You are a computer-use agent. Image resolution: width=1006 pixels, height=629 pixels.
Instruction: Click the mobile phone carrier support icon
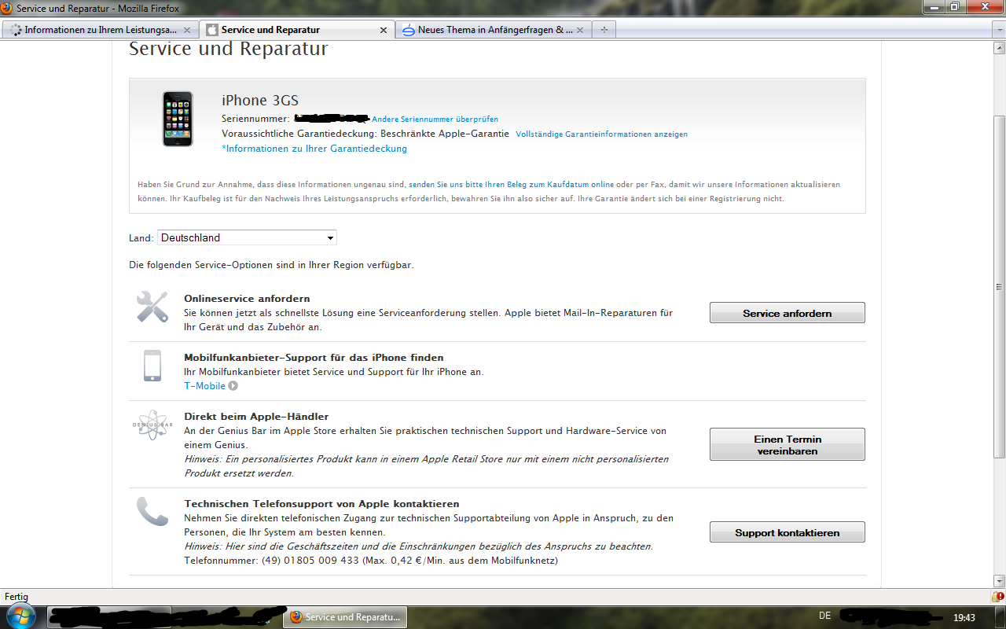152,366
